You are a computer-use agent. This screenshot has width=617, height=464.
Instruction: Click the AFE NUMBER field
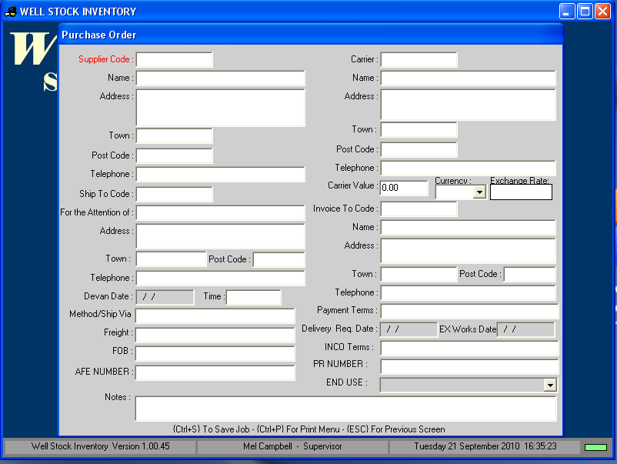coord(215,372)
